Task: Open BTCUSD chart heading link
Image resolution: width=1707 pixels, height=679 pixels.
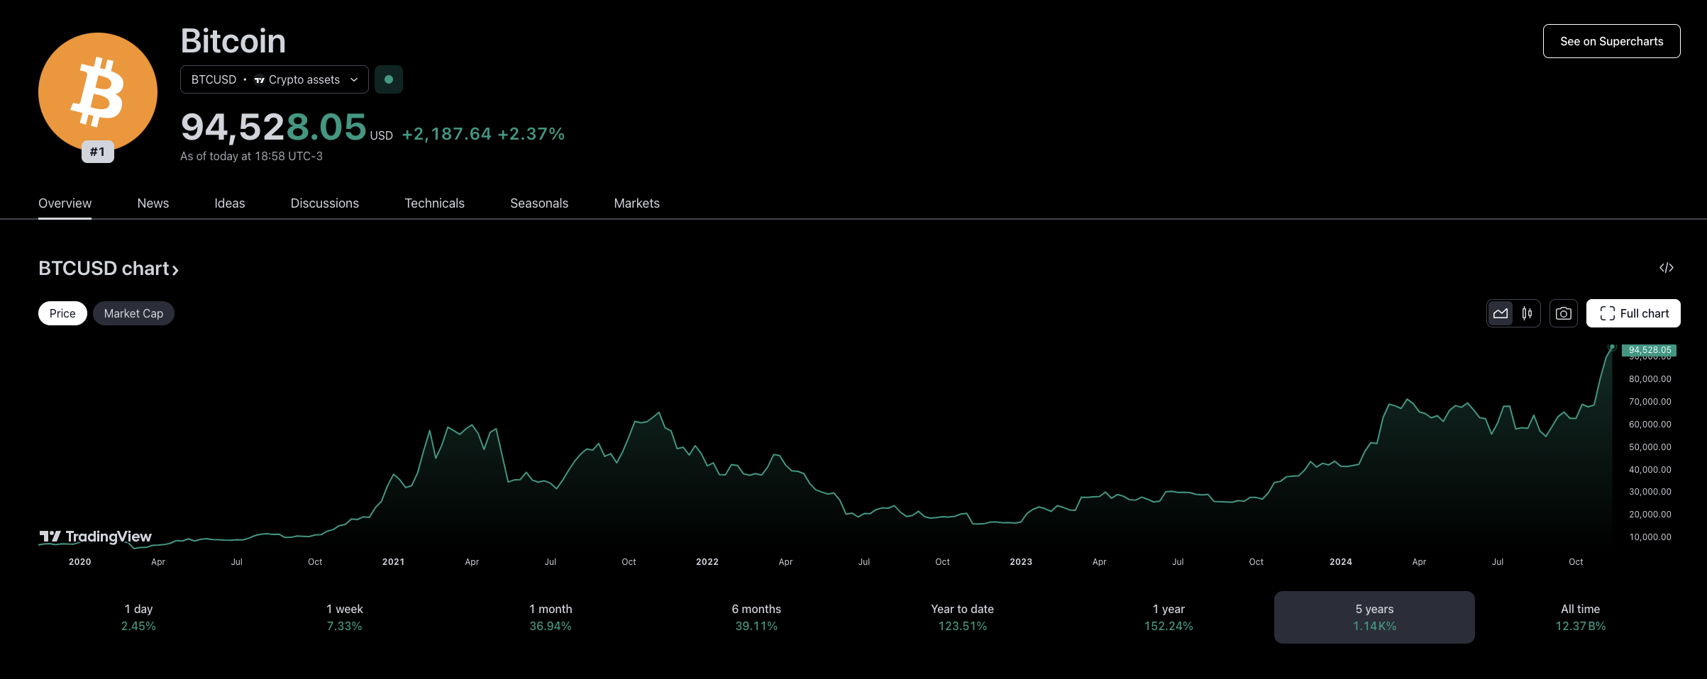Action: [109, 269]
